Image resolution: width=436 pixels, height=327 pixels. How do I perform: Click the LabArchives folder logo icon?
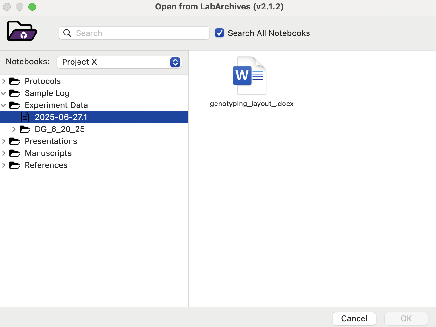coord(22,31)
